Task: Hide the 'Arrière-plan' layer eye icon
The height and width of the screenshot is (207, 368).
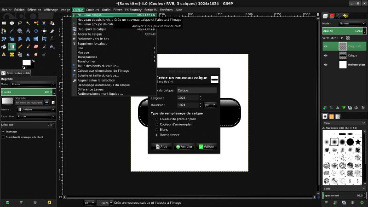Action: [326, 64]
